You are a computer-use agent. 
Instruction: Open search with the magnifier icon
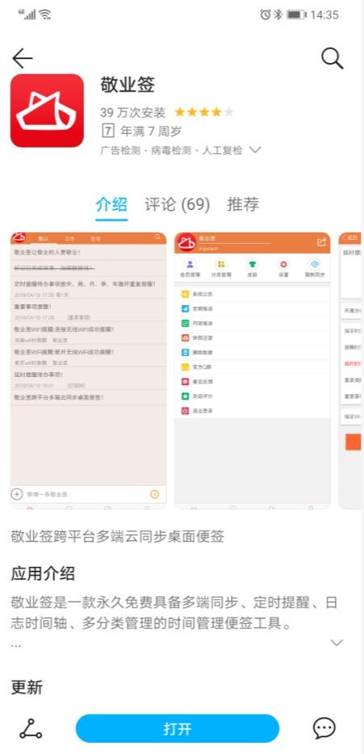(332, 59)
